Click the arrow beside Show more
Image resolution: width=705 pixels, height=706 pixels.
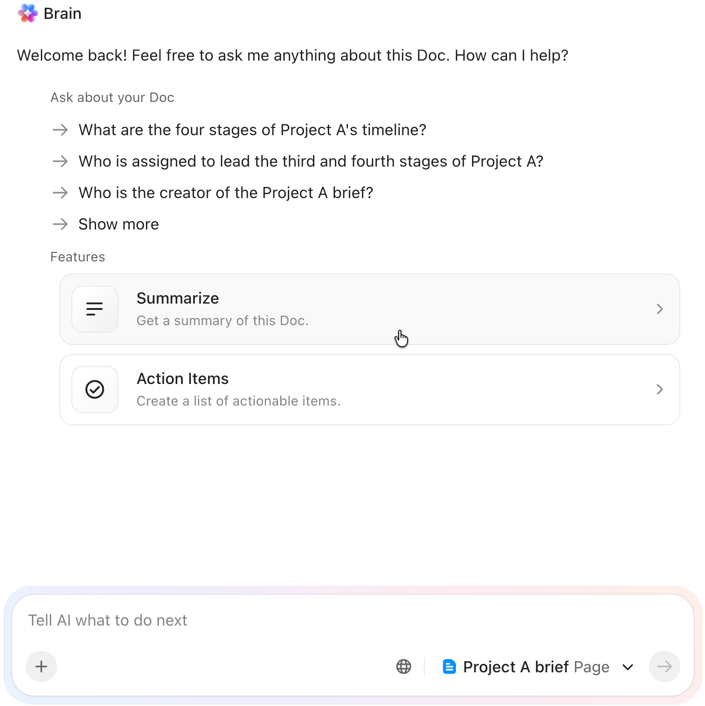(60, 225)
